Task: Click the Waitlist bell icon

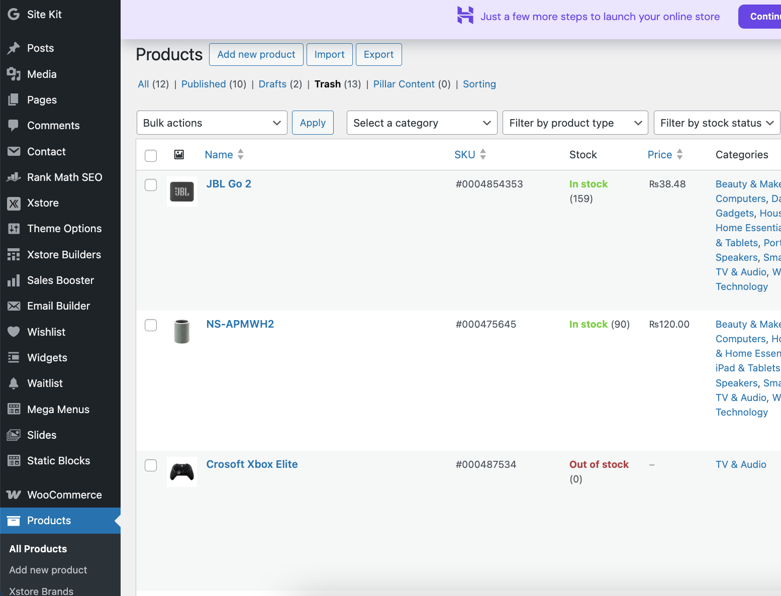Action: point(14,383)
